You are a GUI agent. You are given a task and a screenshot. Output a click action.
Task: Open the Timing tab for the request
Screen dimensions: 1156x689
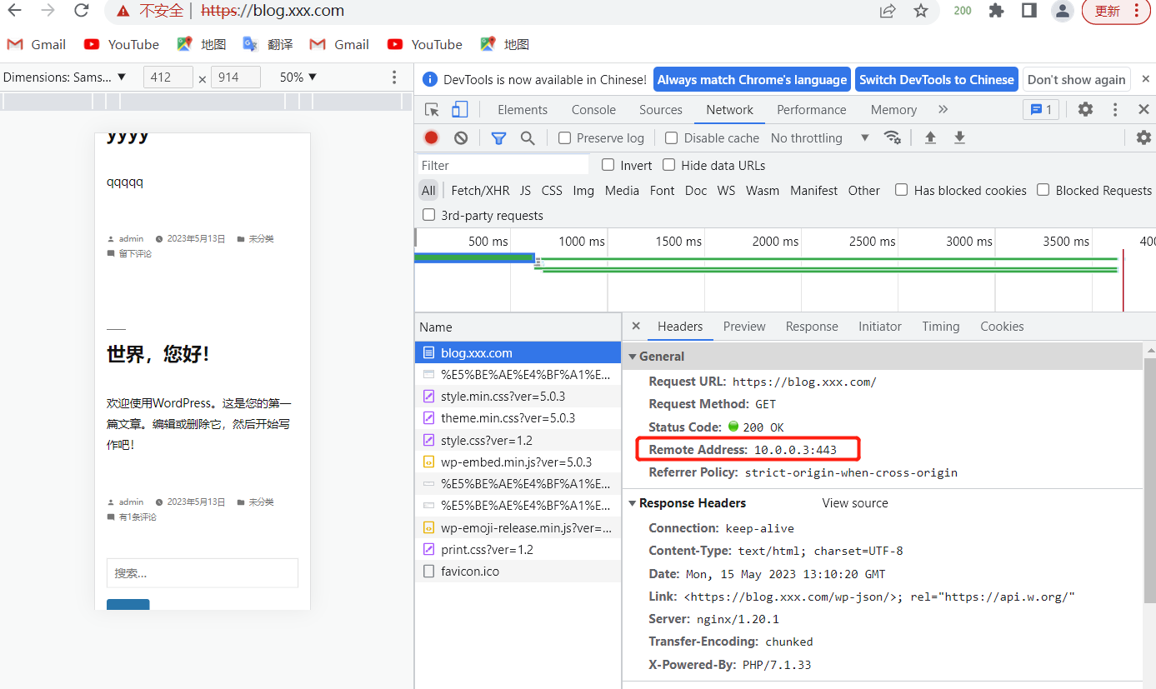click(940, 327)
